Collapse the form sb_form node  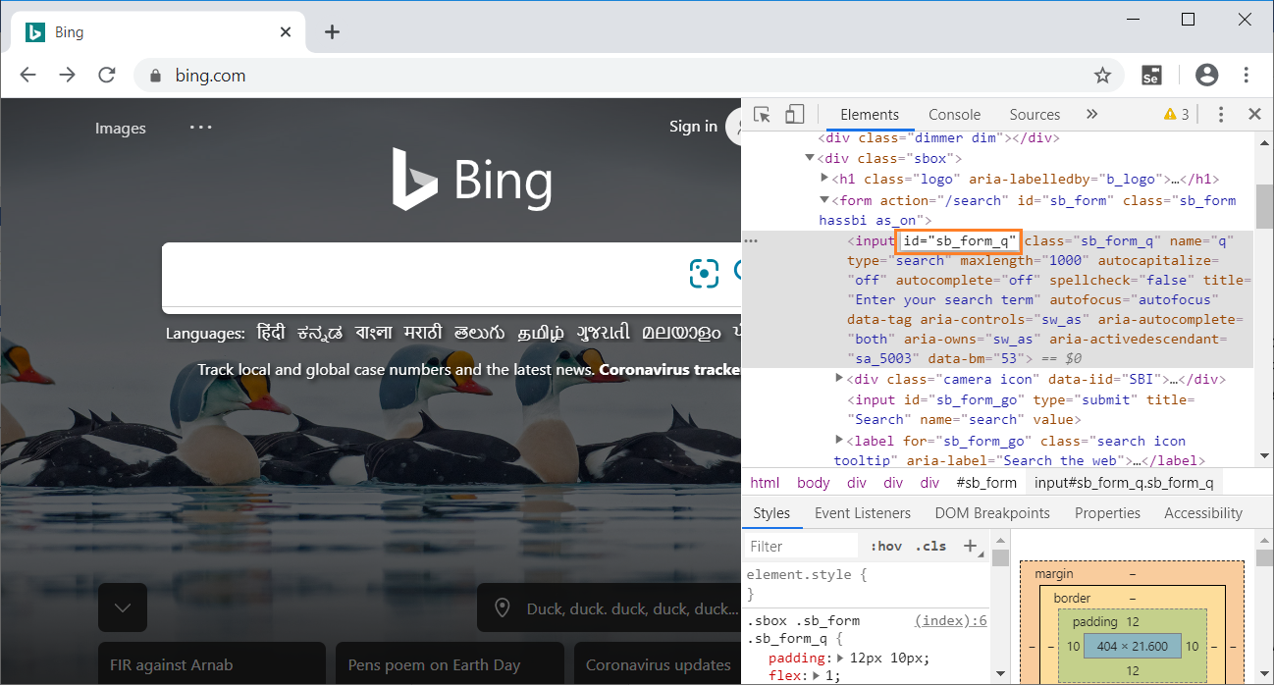(825, 200)
